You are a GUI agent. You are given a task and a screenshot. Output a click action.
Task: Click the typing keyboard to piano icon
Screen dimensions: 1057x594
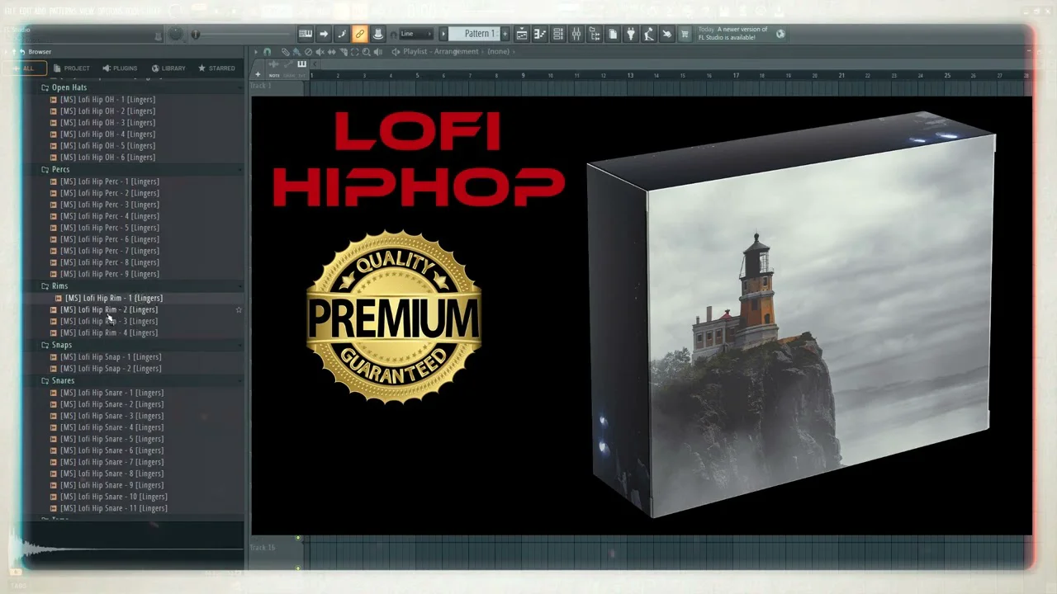306,34
